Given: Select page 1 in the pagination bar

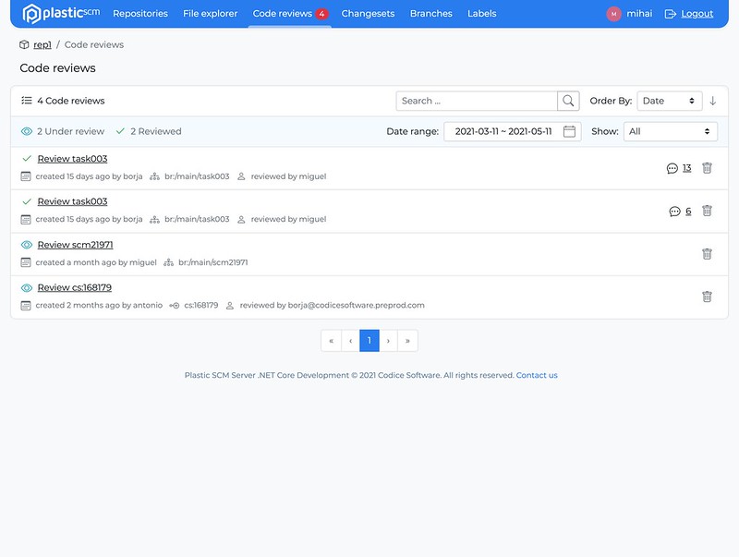Looking at the screenshot, I should pos(369,340).
